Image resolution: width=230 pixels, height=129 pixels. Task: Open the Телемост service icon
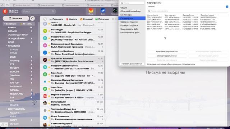[115, 11]
